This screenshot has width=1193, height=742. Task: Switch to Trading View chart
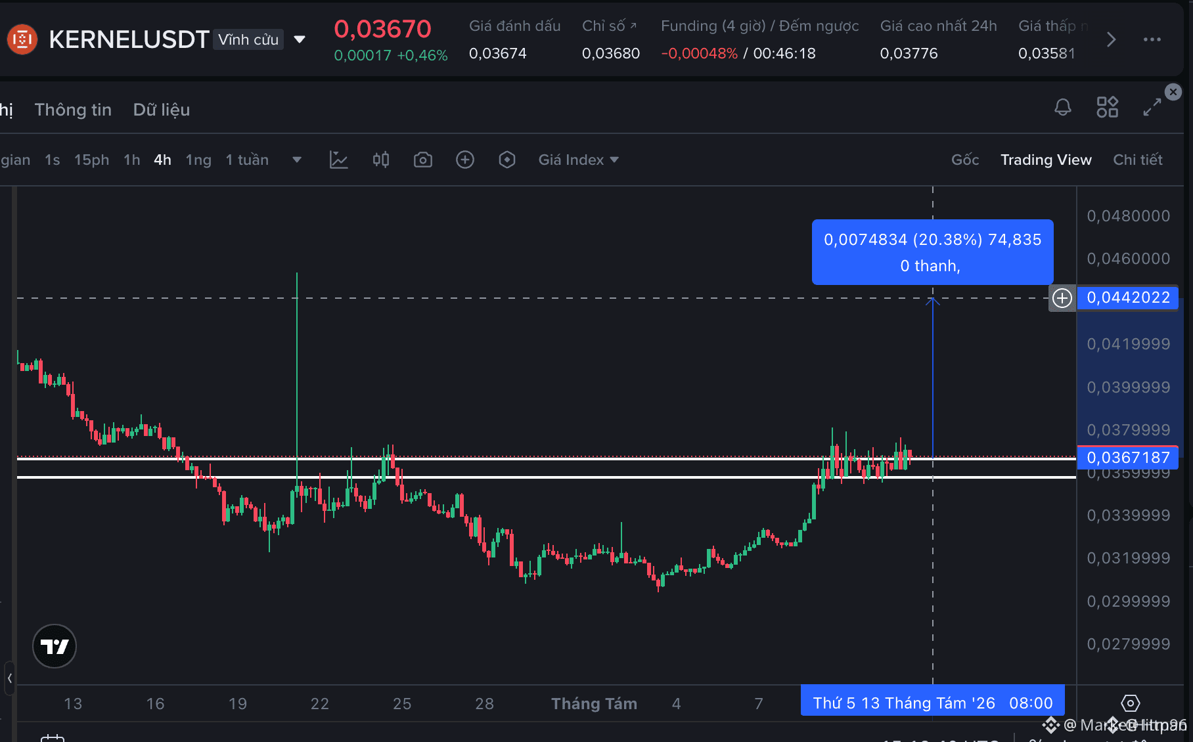(x=1046, y=160)
